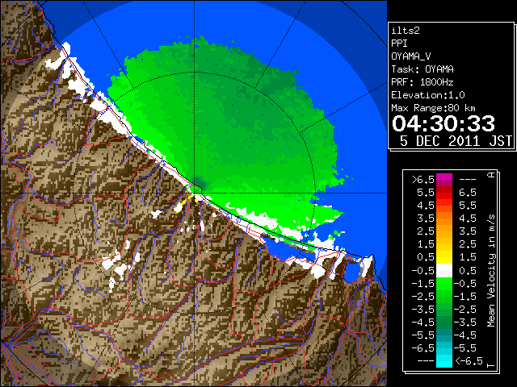
Task: Click the left-column '-6.5' legend value
Action: click(422, 347)
